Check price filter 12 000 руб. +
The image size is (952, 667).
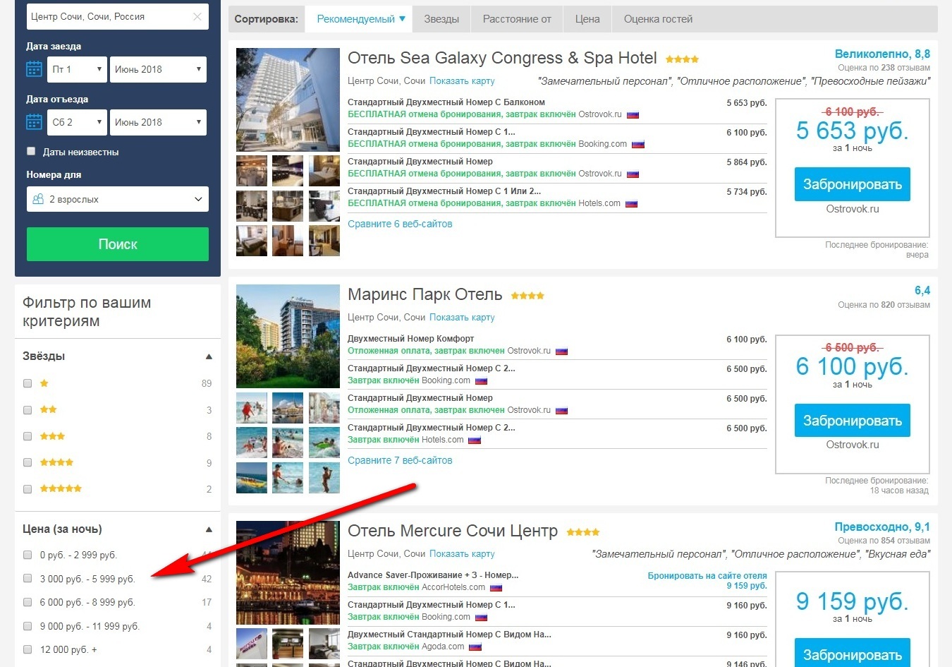pyautogui.click(x=28, y=649)
